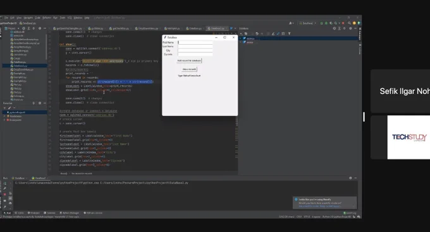Open the Run menu in the menu bar
The height and width of the screenshot is (232, 430).
pyautogui.click(x=56, y=18)
